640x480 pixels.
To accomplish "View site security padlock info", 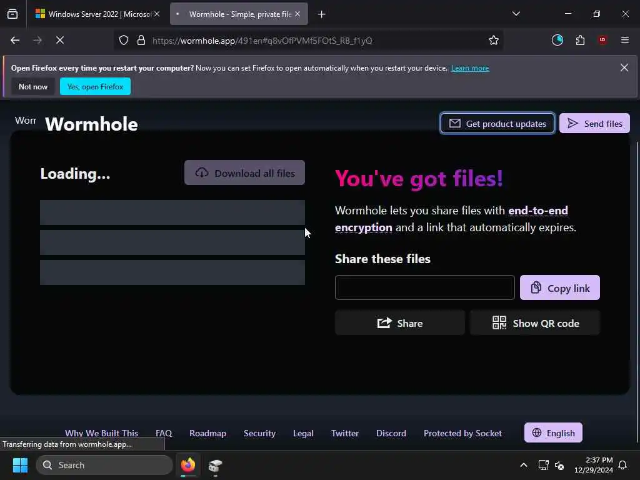I will point(141,40).
